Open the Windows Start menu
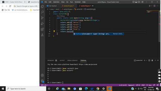 click(3, 89)
